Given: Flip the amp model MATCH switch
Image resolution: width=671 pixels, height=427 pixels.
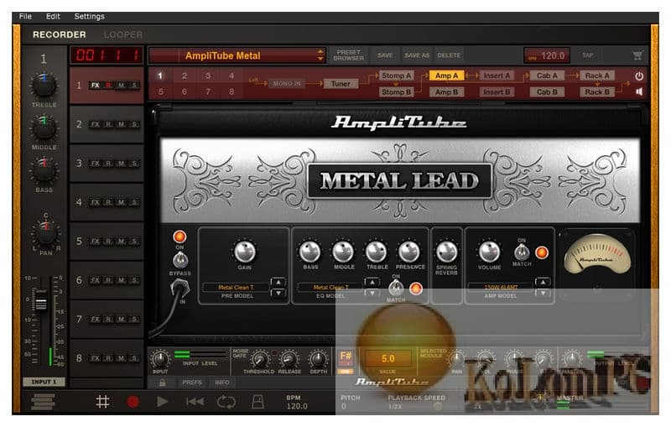Looking at the screenshot, I should (521, 253).
